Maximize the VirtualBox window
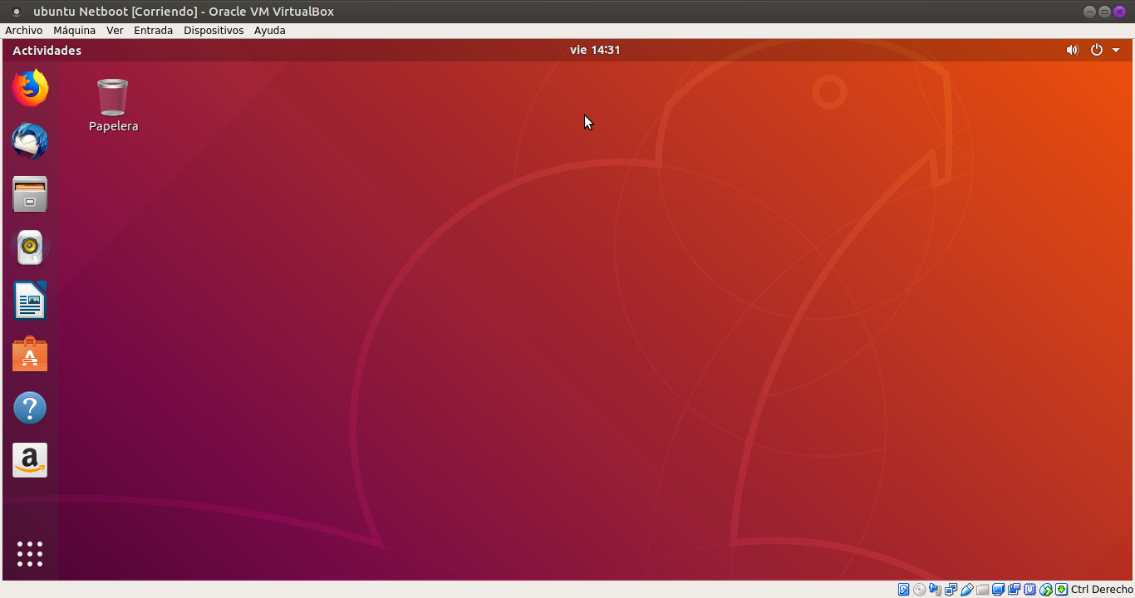Viewport: 1135px width, 598px height. click(1104, 12)
